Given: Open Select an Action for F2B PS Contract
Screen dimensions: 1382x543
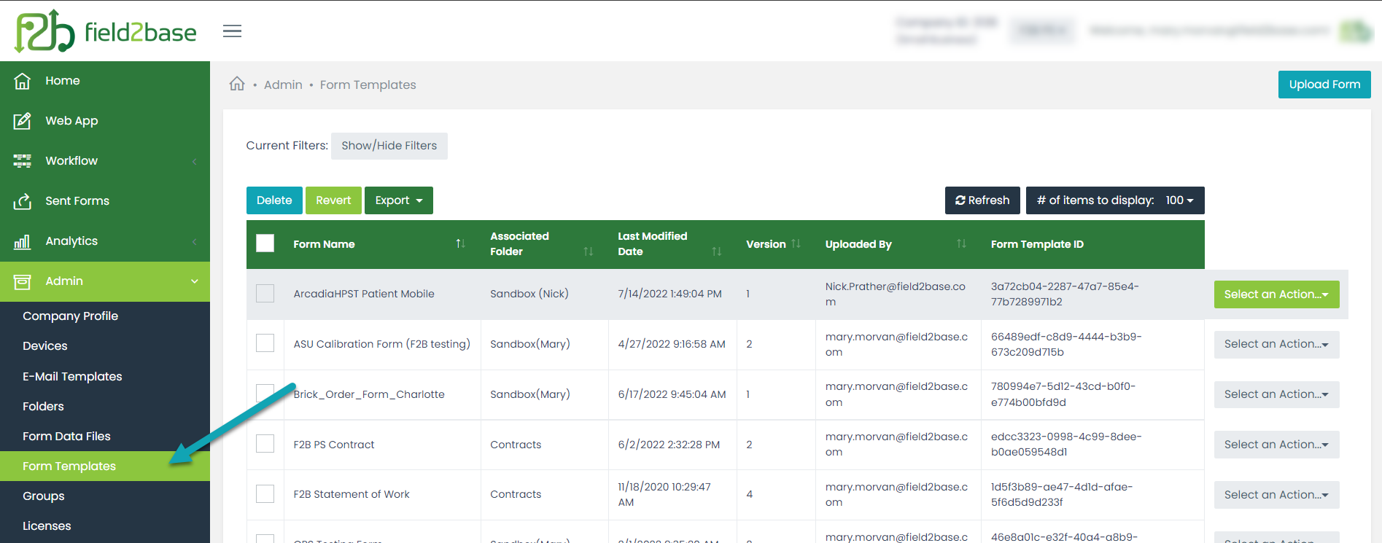Looking at the screenshot, I should click(x=1276, y=445).
